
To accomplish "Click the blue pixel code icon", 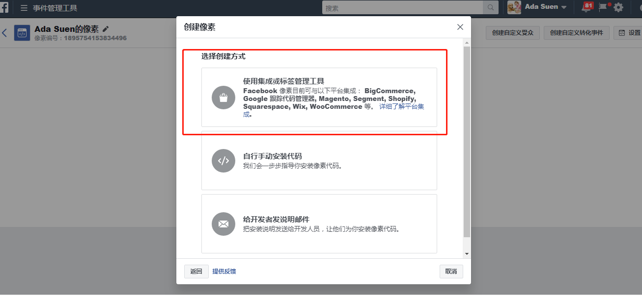I will pyautogui.click(x=22, y=33).
